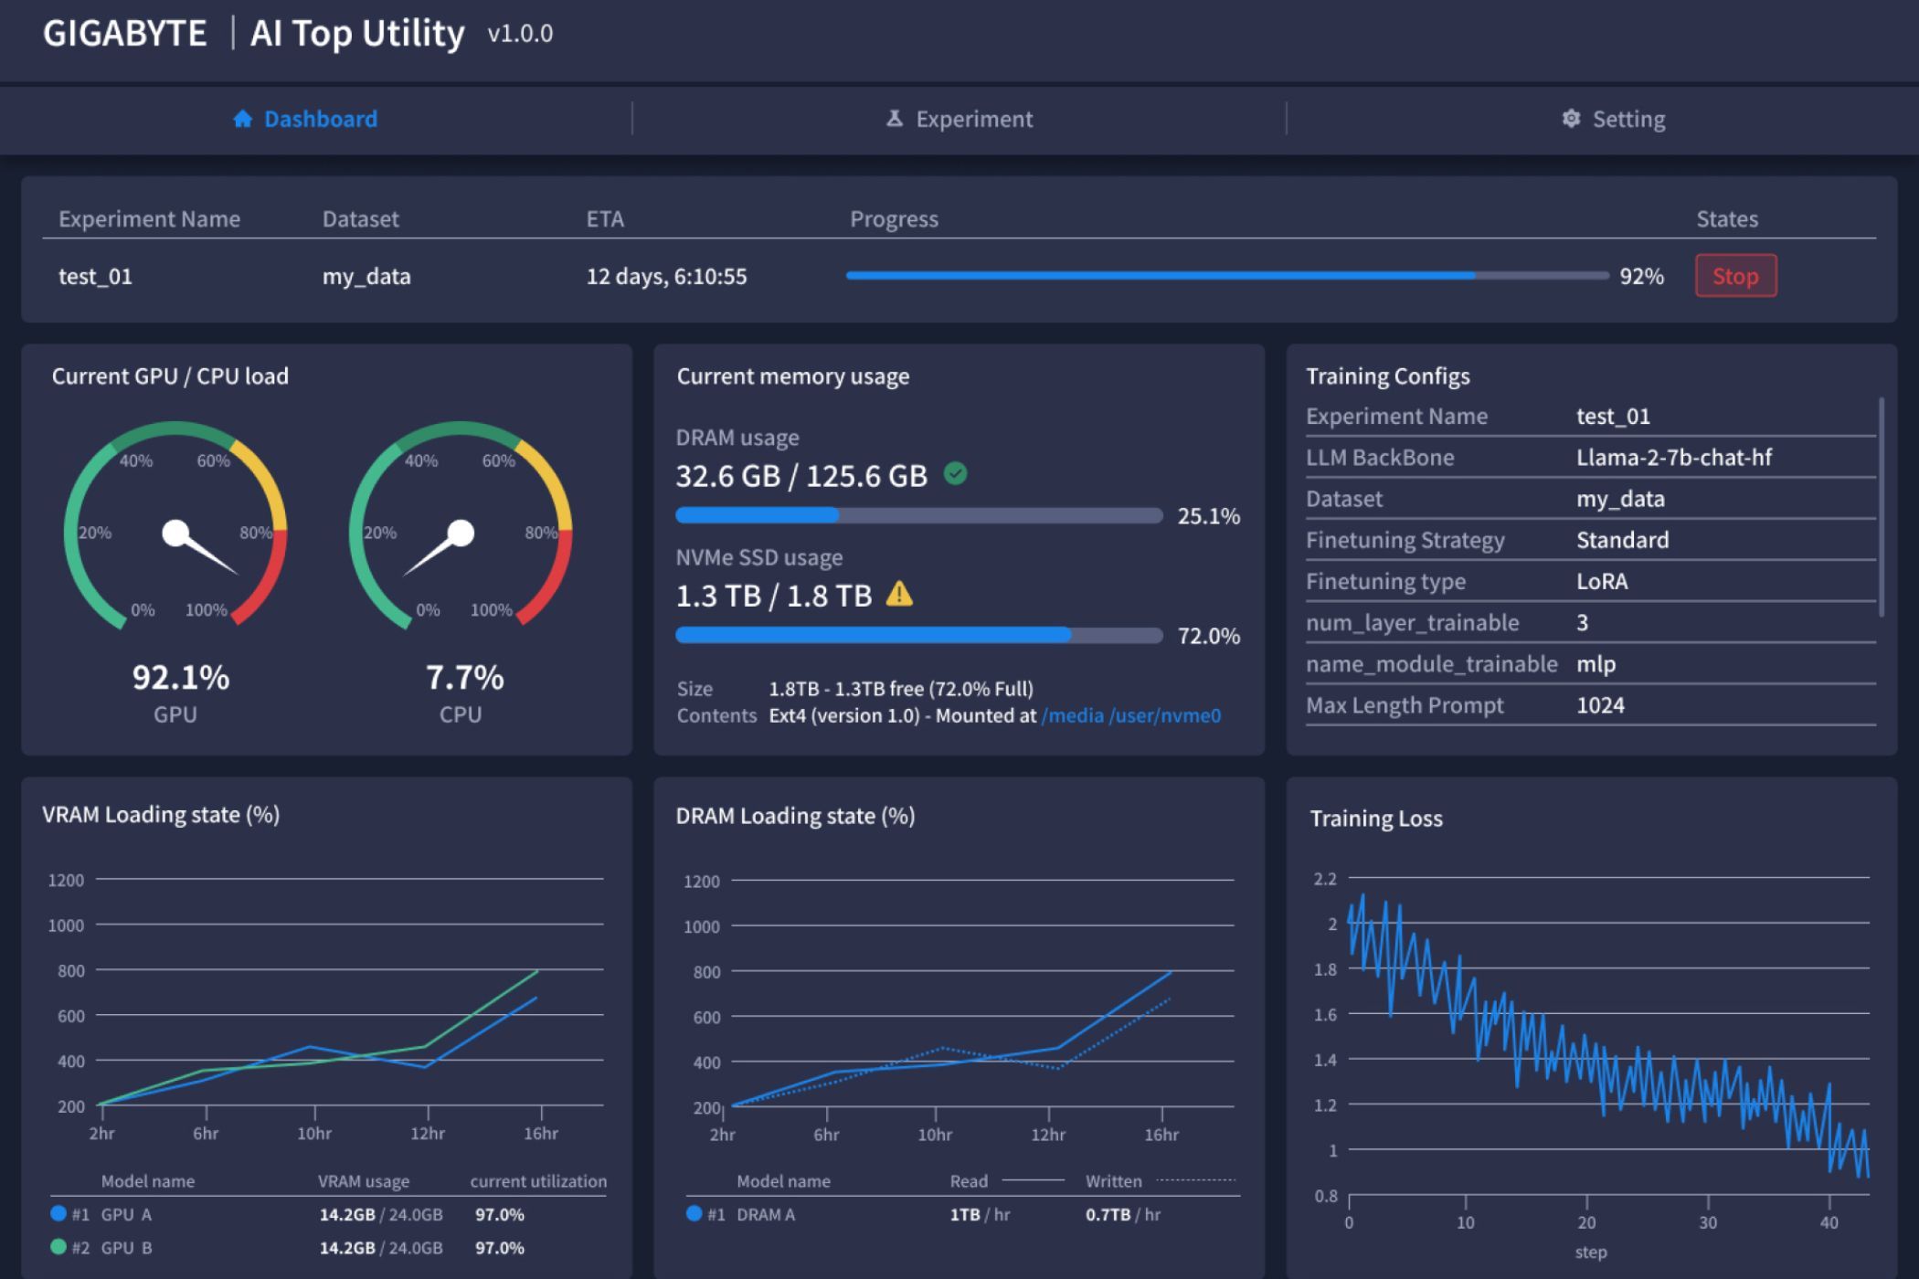Image resolution: width=1919 pixels, height=1279 pixels.
Task: Click the 92% progress value
Action: click(x=1641, y=276)
